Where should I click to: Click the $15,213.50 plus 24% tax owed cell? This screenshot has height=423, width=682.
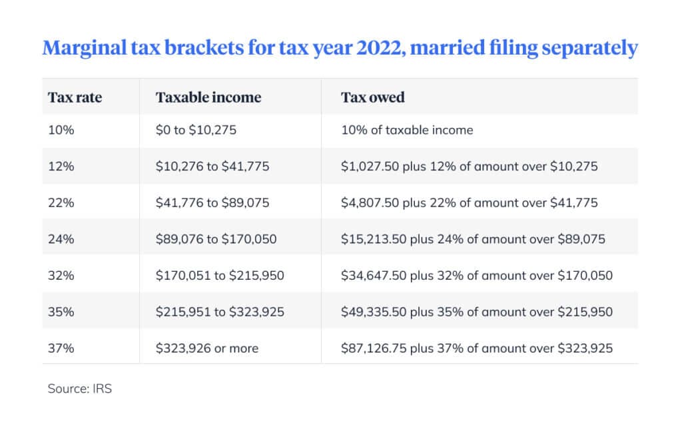tap(473, 239)
